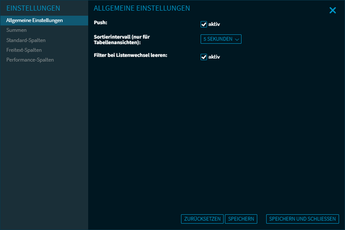Close the settings dialog with the X icon
345x230 pixels.
(x=333, y=10)
